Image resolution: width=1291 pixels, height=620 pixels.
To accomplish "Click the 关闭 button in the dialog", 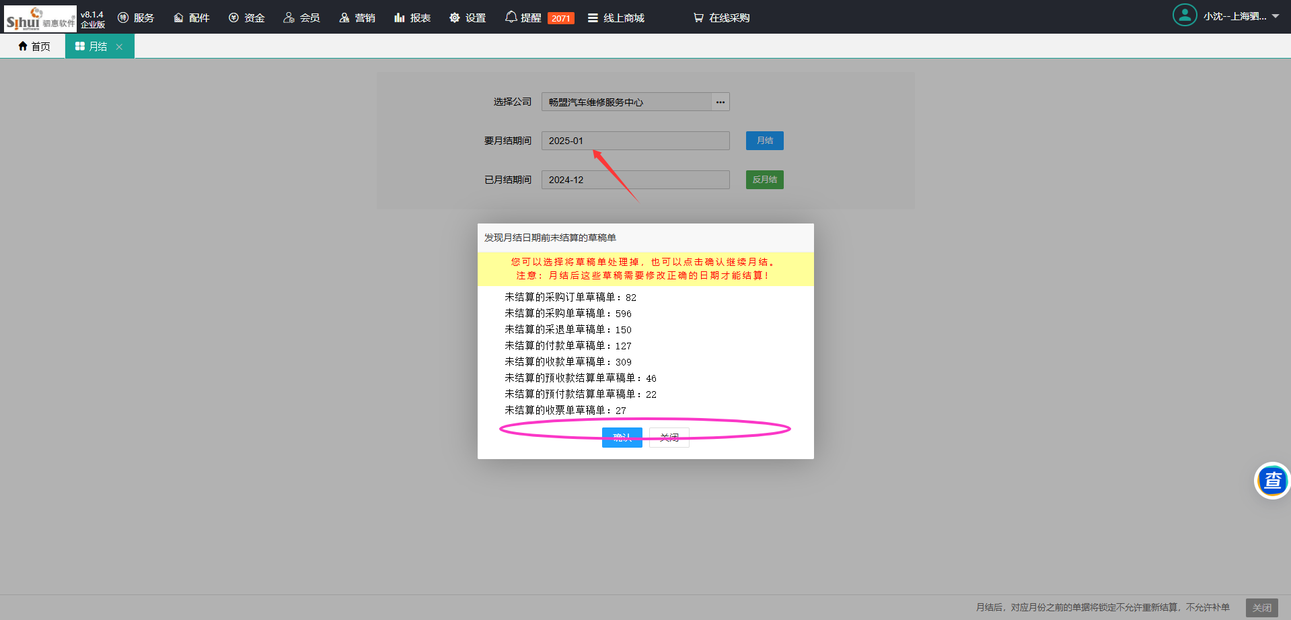I will tap(669, 438).
